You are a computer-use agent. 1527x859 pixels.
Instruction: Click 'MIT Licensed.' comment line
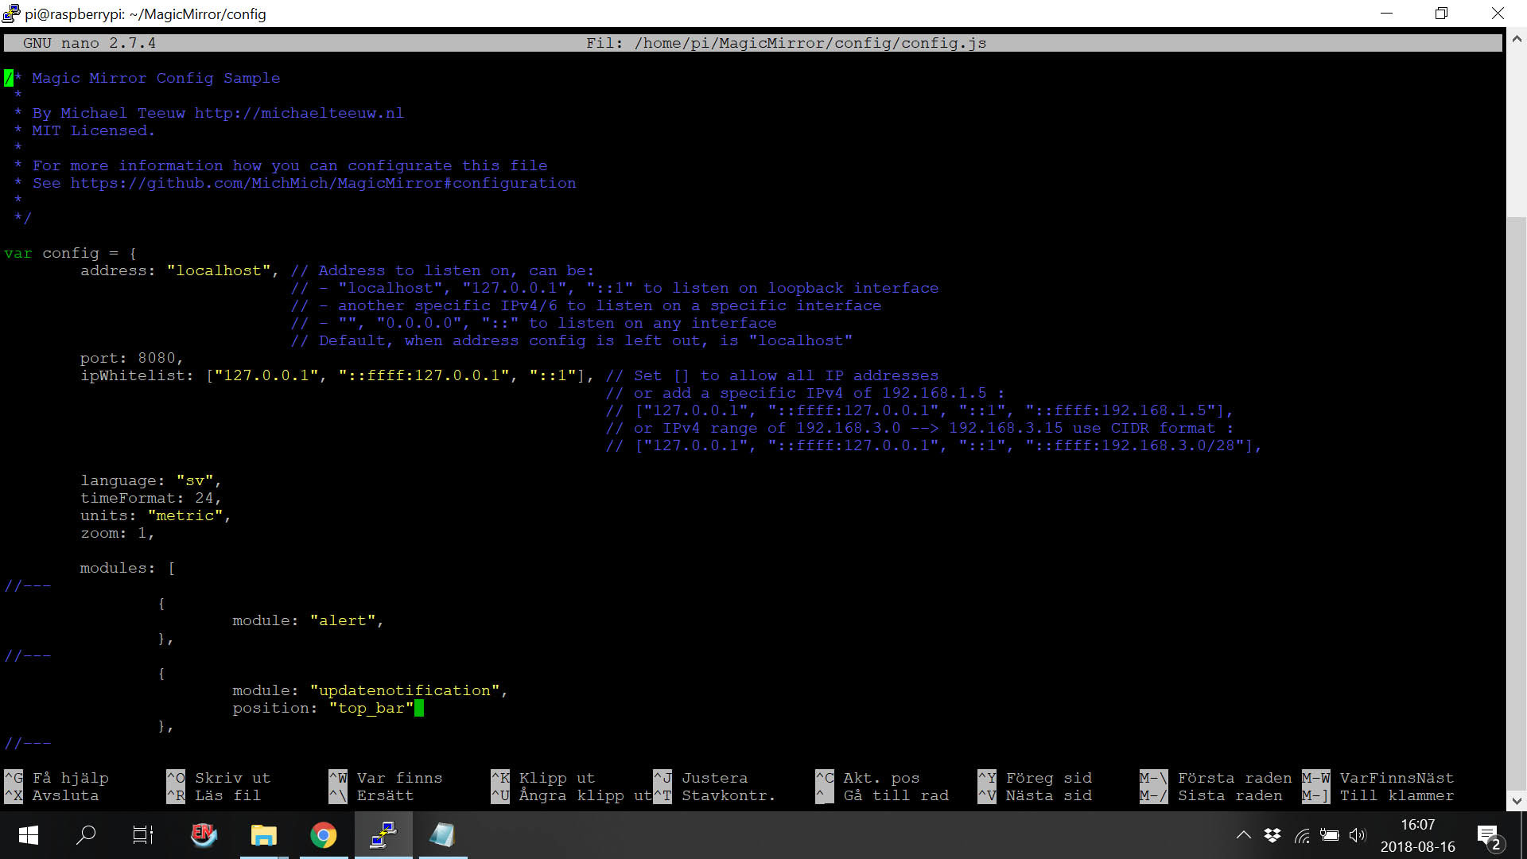(93, 130)
